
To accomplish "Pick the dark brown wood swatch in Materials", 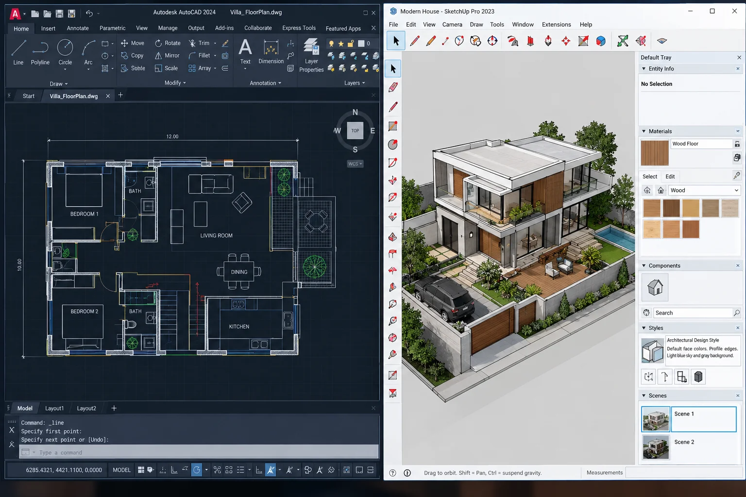I will pos(671,208).
